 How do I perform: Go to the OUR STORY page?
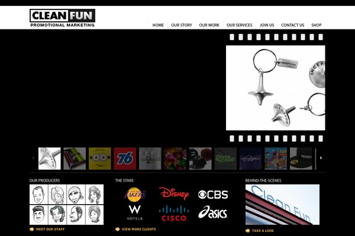(x=182, y=25)
